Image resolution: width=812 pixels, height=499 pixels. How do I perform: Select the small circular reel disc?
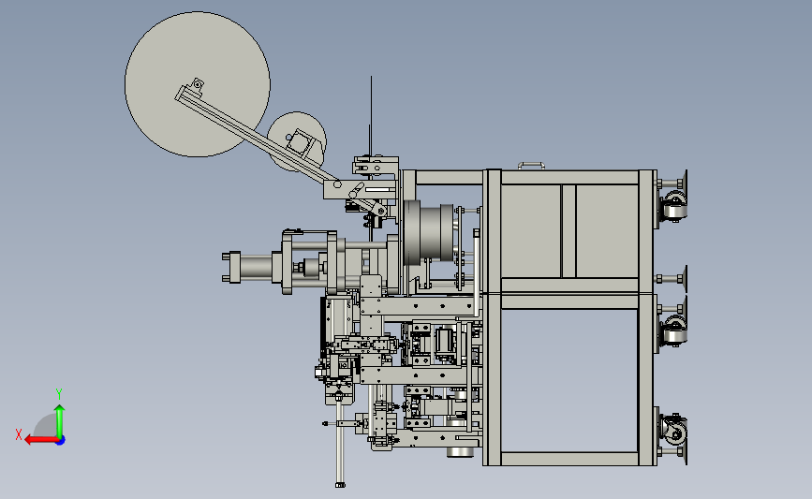[297, 141]
